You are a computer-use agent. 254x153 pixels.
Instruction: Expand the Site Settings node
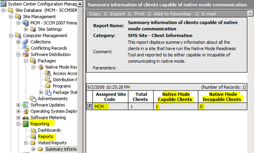[26, 29]
